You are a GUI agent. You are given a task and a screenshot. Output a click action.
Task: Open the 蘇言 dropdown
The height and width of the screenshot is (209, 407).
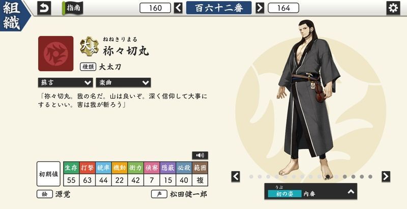[66, 83]
